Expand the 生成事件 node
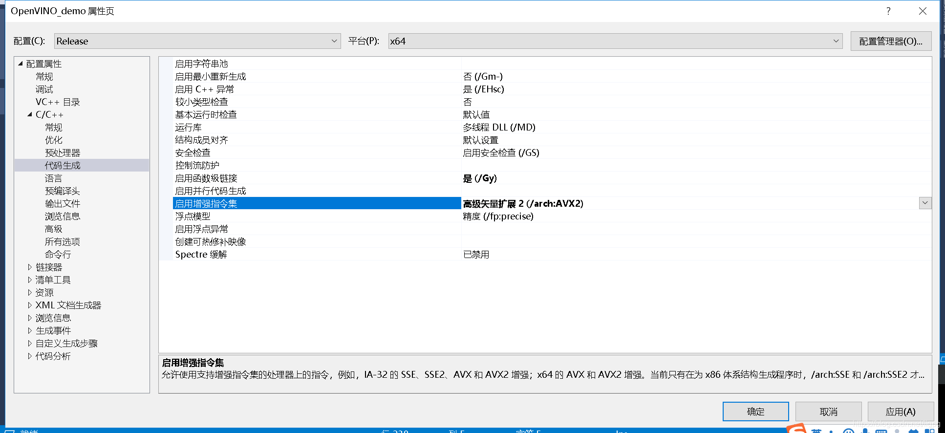This screenshot has width=945, height=433. 30,330
